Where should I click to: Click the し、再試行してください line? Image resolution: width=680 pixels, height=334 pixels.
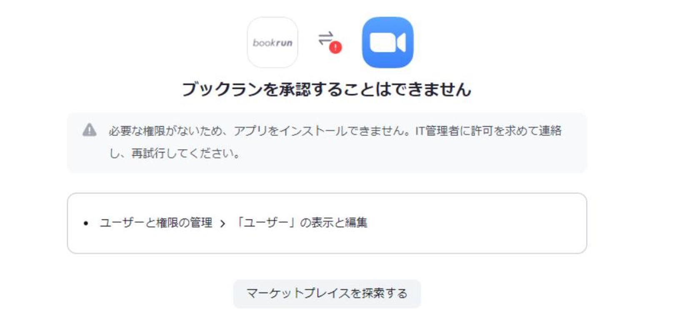click(175, 153)
